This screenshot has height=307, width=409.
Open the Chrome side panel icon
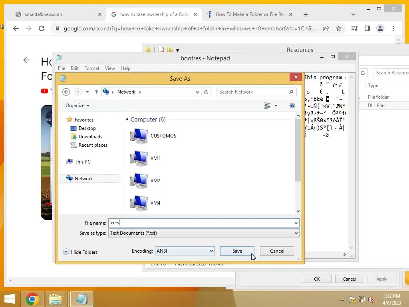367,28
